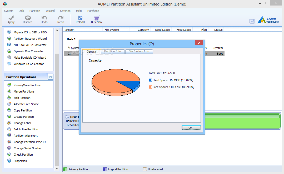Click the green partition bar on Disk 1
This screenshot has width=284, height=174.
pyautogui.click(x=243, y=121)
